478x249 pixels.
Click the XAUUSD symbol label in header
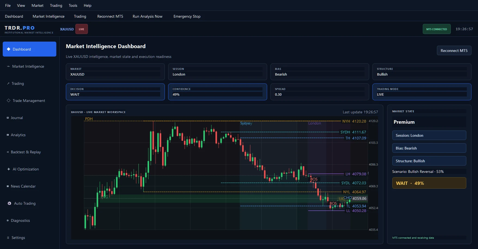pyautogui.click(x=67, y=29)
